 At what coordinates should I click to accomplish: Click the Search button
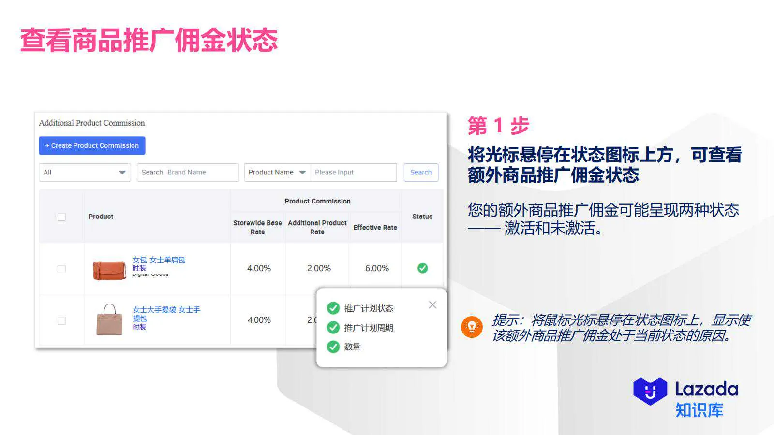pos(420,172)
